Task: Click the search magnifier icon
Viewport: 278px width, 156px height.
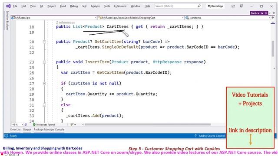Action: 199,6
